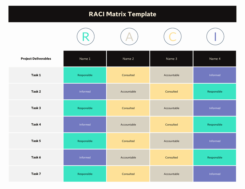
Task: Expand the Project Deliverables header
Action: (36, 58)
